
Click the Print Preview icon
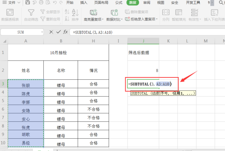coord(48,2)
